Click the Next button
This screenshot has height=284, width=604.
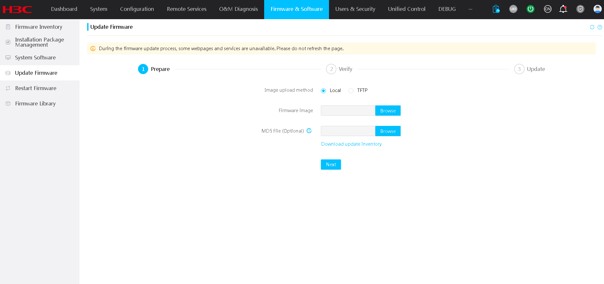click(x=331, y=165)
